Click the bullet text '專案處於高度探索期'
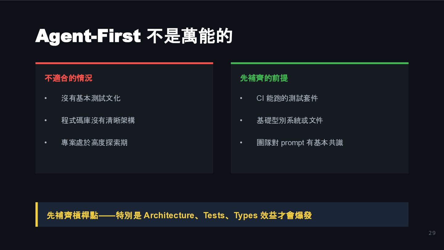The width and height of the screenshot is (444, 250). (94, 143)
